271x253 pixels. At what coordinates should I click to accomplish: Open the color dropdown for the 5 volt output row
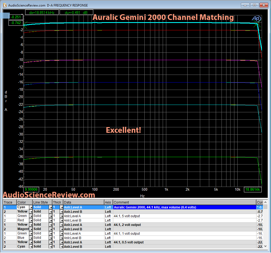31,216
